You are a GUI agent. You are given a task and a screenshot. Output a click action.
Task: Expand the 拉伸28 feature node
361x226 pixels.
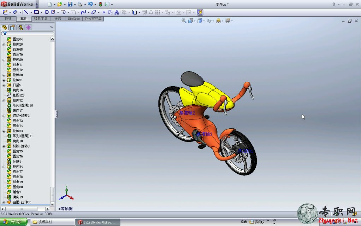click(x=4, y=45)
